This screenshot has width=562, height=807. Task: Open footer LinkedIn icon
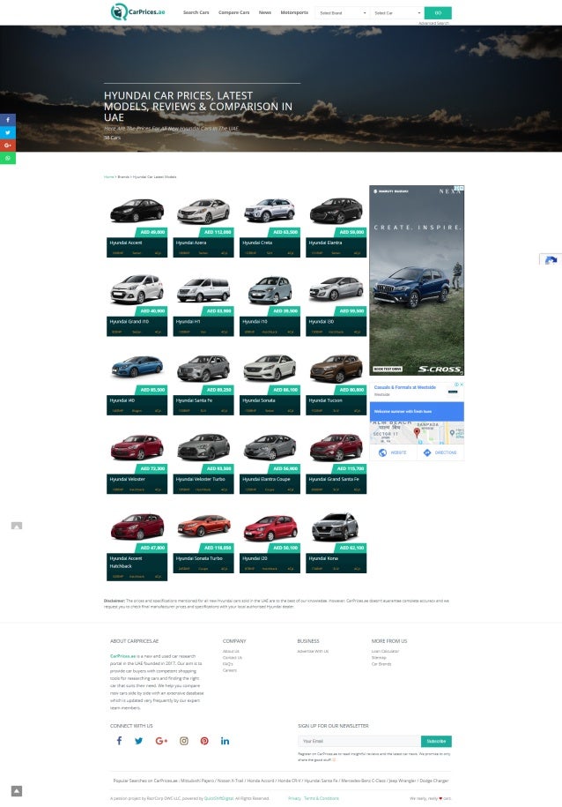pyautogui.click(x=225, y=741)
